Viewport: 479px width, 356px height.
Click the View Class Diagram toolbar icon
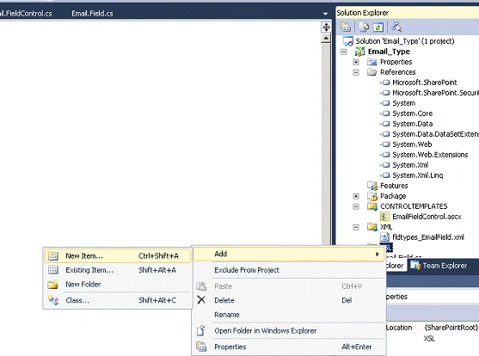396,28
